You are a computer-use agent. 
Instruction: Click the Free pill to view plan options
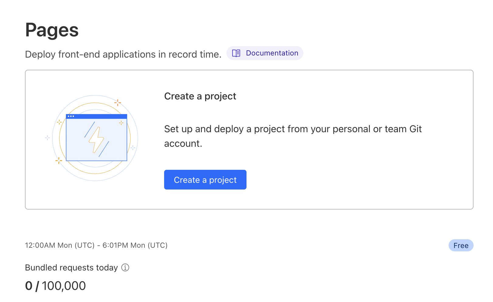pyautogui.click(x=461, y=245)
